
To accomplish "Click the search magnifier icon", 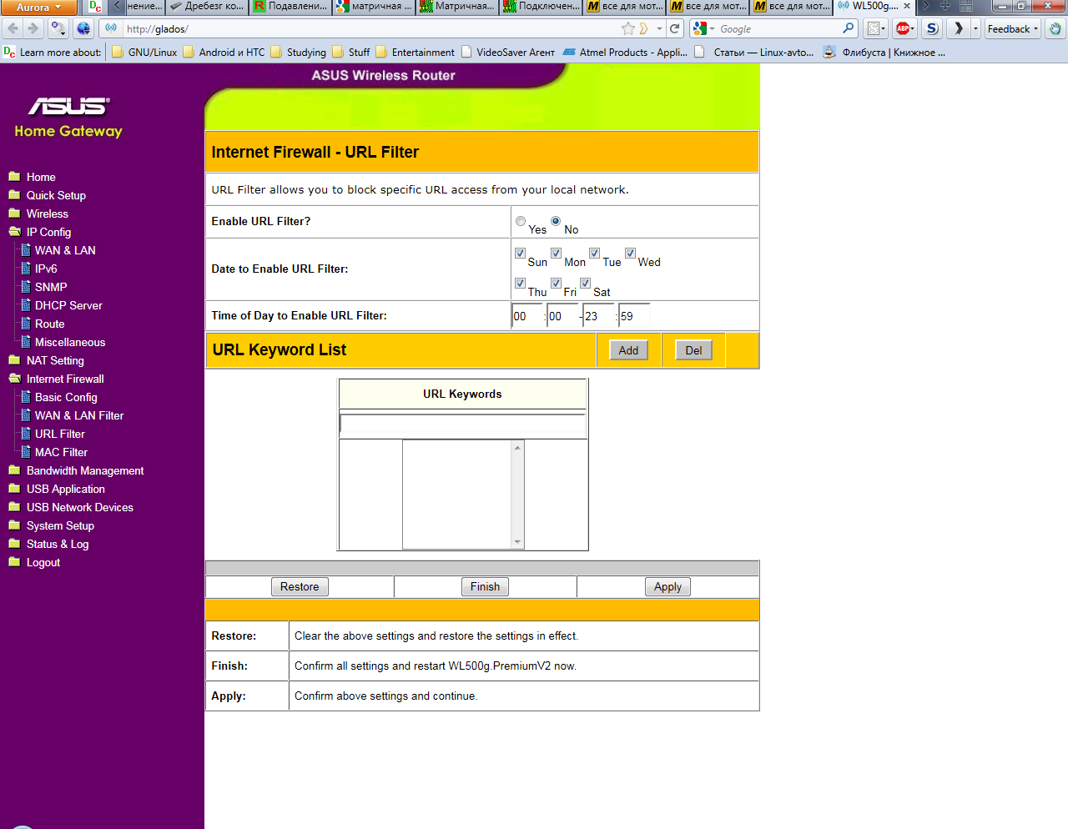I will coord(849,28).
